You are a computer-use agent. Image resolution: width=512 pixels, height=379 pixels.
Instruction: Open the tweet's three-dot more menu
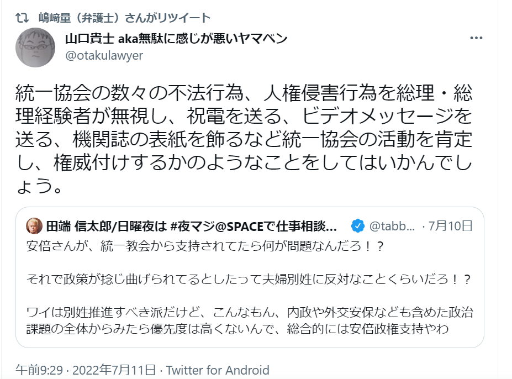click(476, 39)
